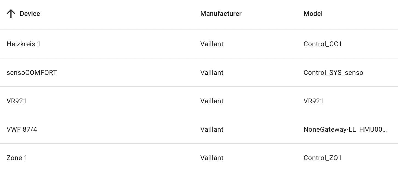398x171 pixels.
Task: Click Vaillant in the VR921 row
Action: (212, 101)
